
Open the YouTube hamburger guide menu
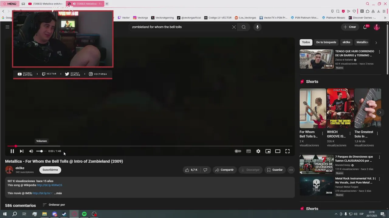tap(8, 27)
